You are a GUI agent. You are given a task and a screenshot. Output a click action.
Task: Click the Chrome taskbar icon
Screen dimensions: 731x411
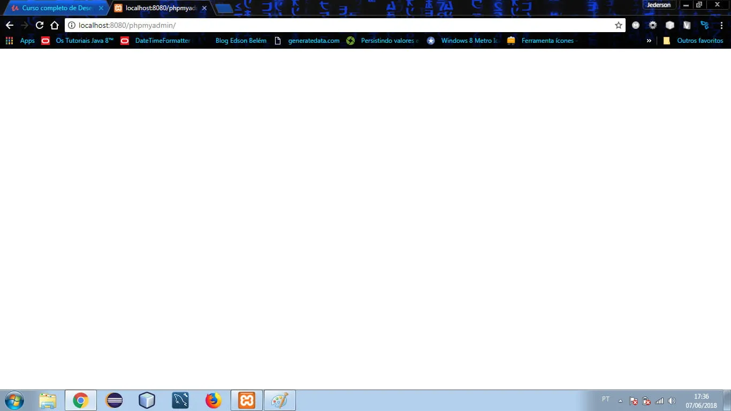pyautogui.click(x=81, y=400)
